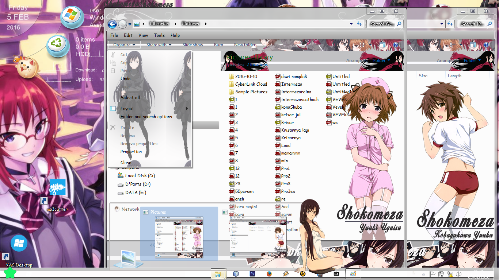Click the power plug tray icon

tap(441, 274)
